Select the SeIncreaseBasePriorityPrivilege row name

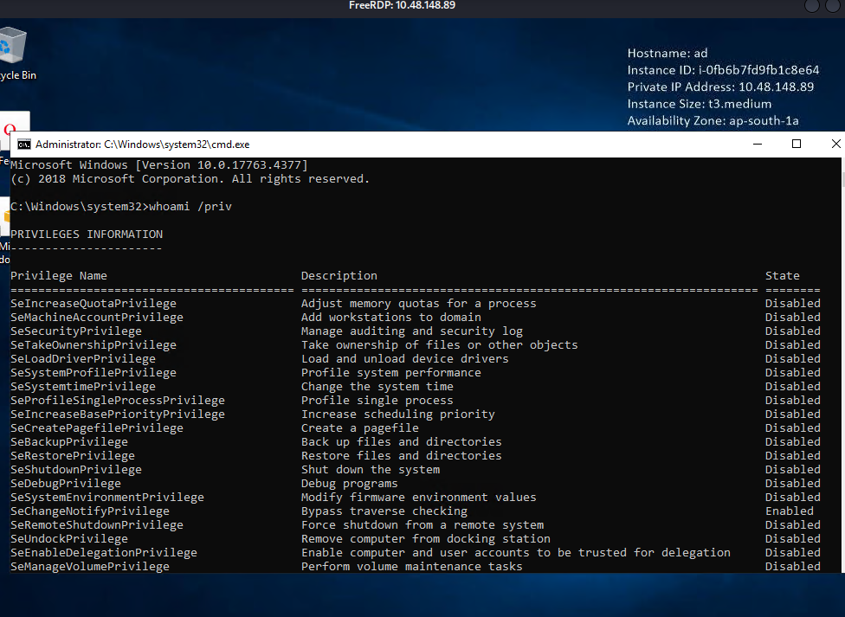tap(118, 414)
